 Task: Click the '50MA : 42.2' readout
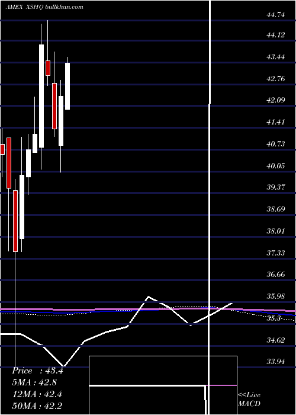37,406
